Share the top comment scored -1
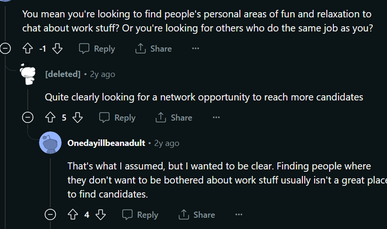The width and height of the screenshot is (387, 229). 153,48
